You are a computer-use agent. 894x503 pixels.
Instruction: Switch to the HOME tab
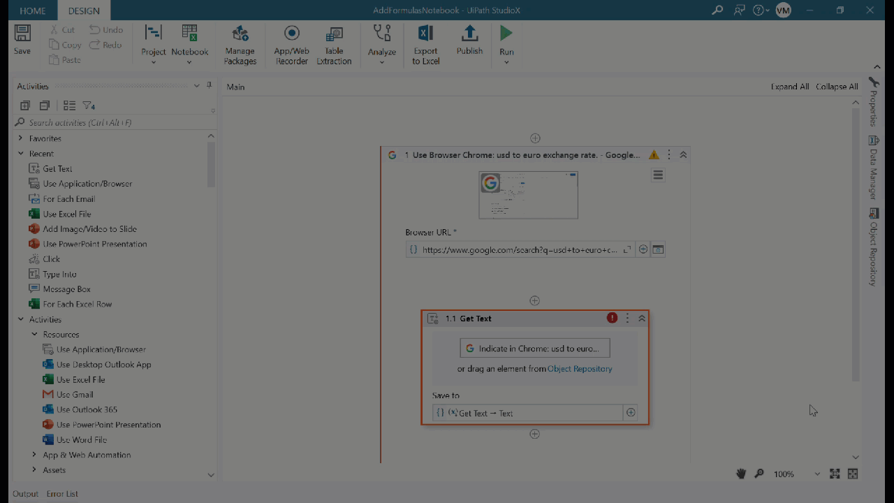(x=32, y=10)
